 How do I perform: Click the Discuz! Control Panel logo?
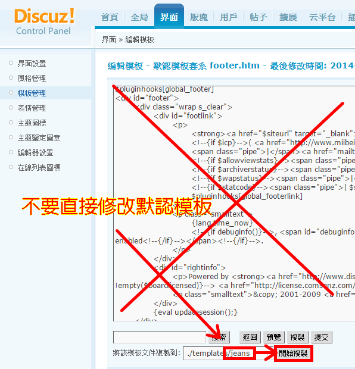pyautogui.click(x=44, y=21)
